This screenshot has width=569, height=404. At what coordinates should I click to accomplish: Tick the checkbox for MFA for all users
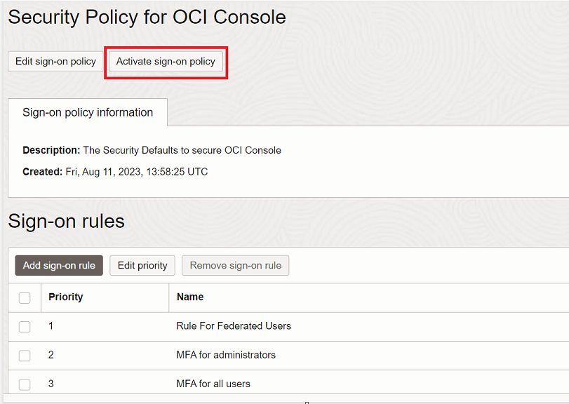point(25,384)
